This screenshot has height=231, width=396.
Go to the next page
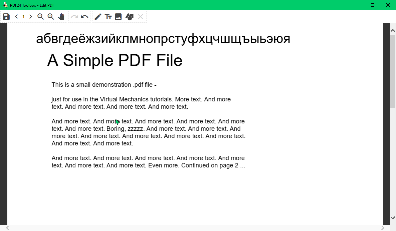pyautogui.click(x=30, y=16)
